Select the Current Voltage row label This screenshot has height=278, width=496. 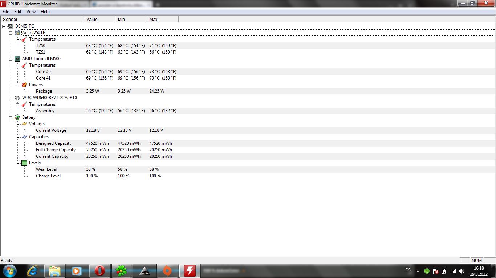tap(51, 130)
